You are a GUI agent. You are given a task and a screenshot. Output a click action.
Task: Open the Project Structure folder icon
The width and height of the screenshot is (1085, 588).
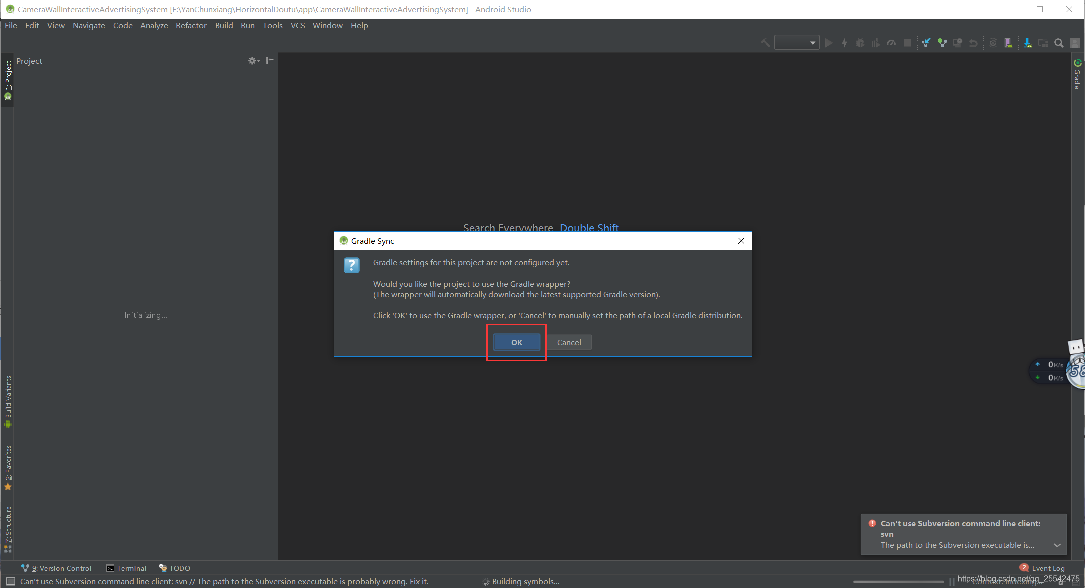(1043, 43)
